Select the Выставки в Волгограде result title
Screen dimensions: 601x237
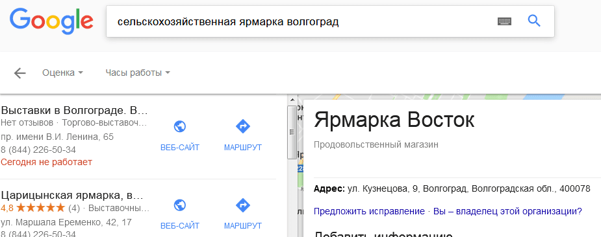[x=74, y=111]
